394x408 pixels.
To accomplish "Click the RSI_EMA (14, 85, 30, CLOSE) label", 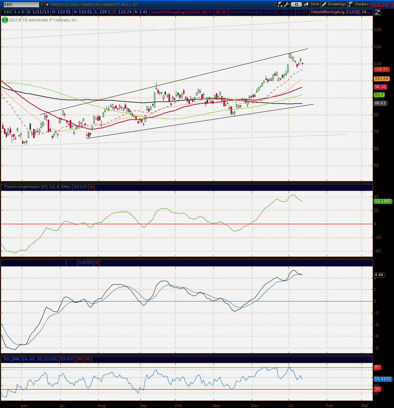I will [x=31, y=359].
